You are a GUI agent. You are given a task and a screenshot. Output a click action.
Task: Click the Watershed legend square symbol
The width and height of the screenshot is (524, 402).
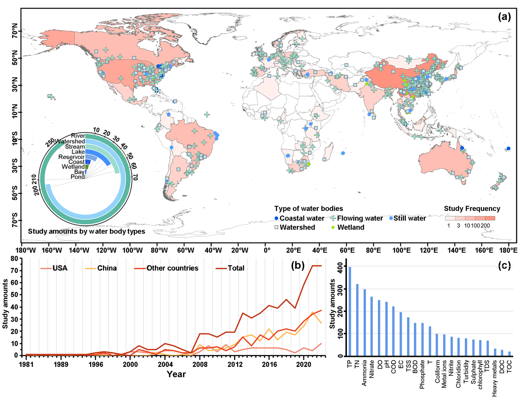[277, 227]
